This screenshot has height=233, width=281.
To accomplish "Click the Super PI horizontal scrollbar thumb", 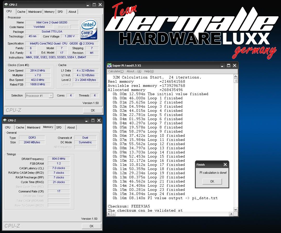I will tap(113, 214).
